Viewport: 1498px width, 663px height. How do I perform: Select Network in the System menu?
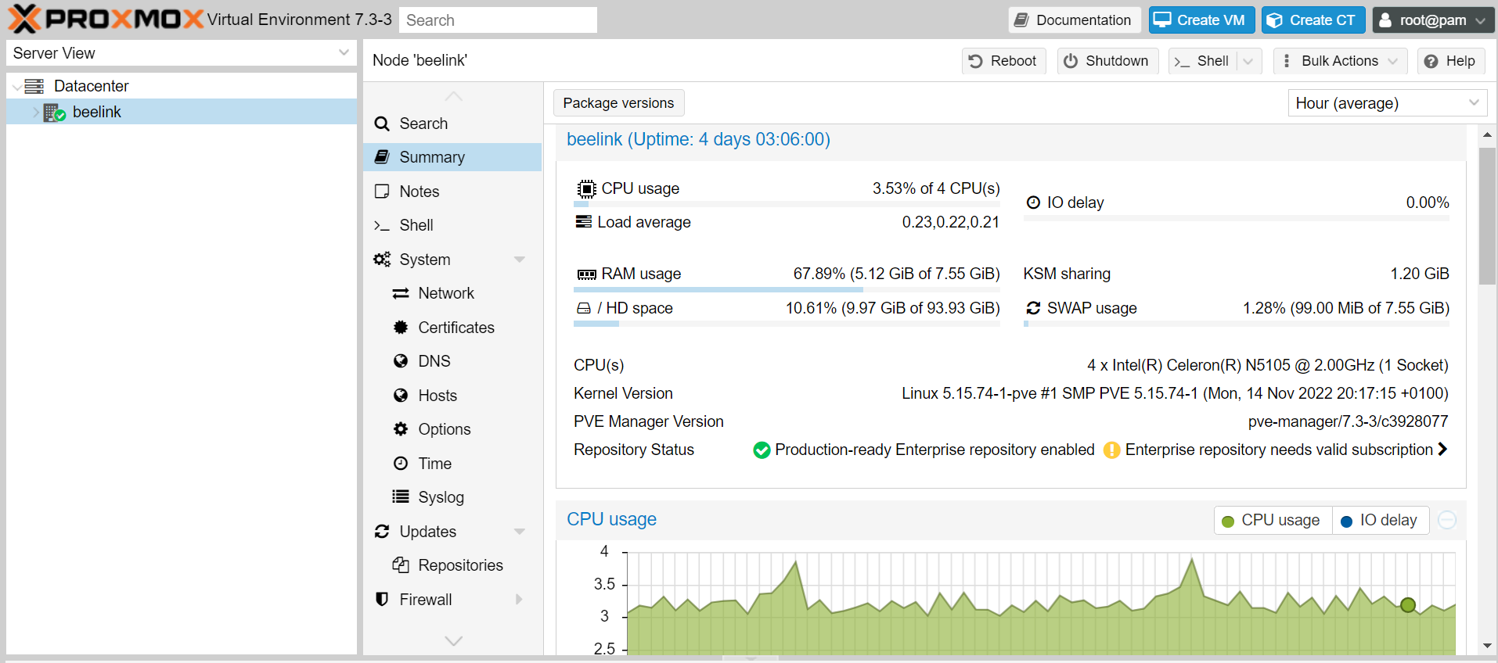click(x=446, y=293)
